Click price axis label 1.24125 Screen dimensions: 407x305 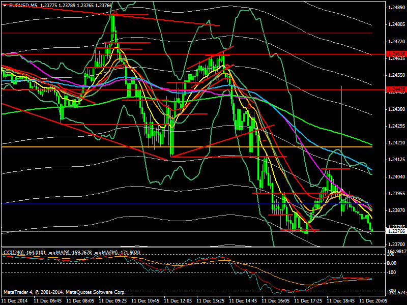click(396, 160)
